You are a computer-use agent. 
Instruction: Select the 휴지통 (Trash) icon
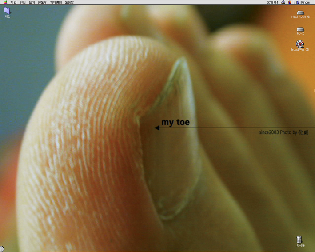pyautogui.click(x=300, y=240)
